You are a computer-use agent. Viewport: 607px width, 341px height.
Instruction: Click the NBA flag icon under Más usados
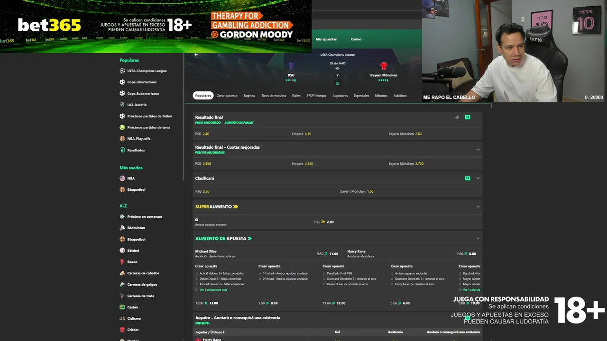122,179
